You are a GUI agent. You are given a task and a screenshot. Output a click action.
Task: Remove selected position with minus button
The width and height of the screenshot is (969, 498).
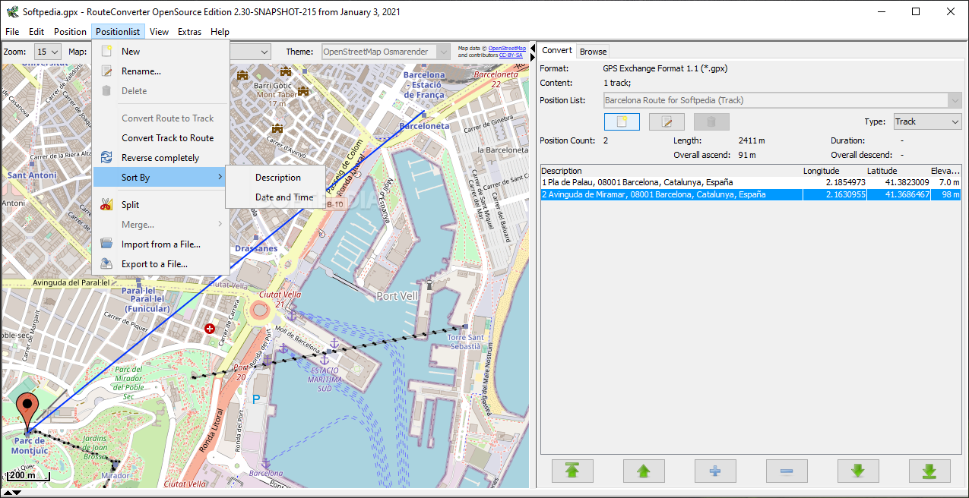(787, 471)
